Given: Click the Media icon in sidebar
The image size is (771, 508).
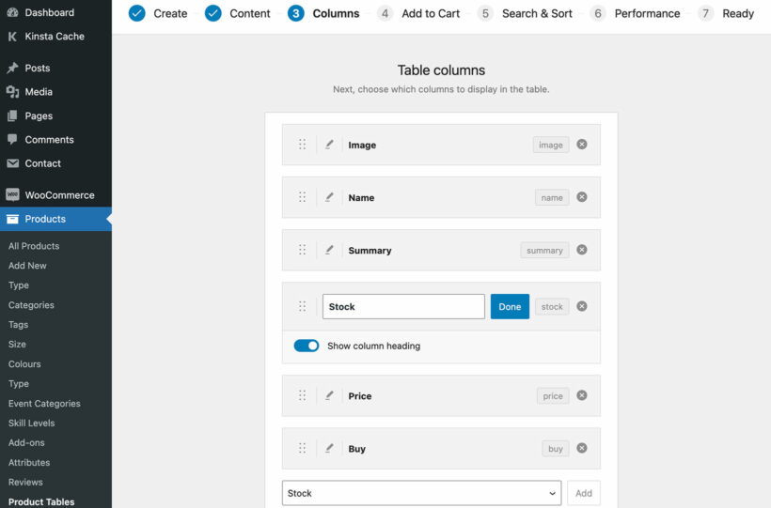Looking at the screenshot, I should [12, 92].
